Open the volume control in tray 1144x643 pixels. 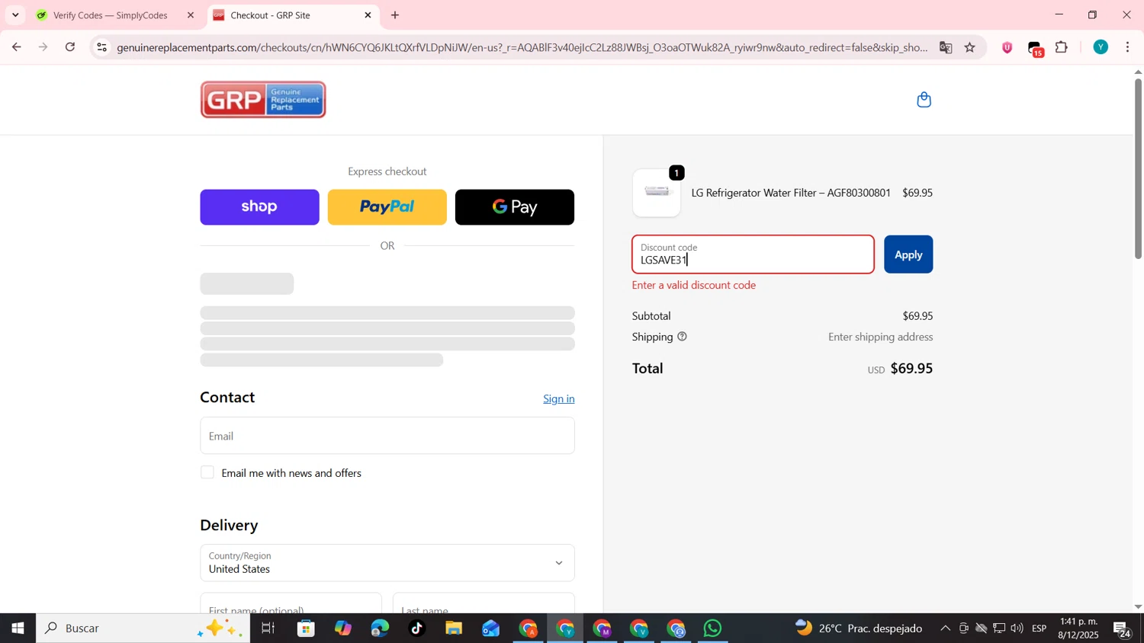(1017, 629)
